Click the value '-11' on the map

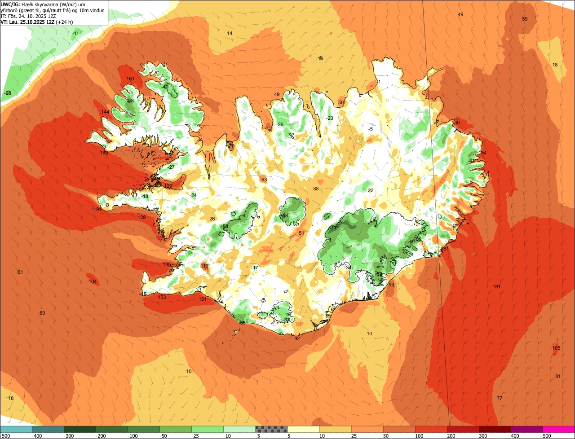click(x=76, y=33)
